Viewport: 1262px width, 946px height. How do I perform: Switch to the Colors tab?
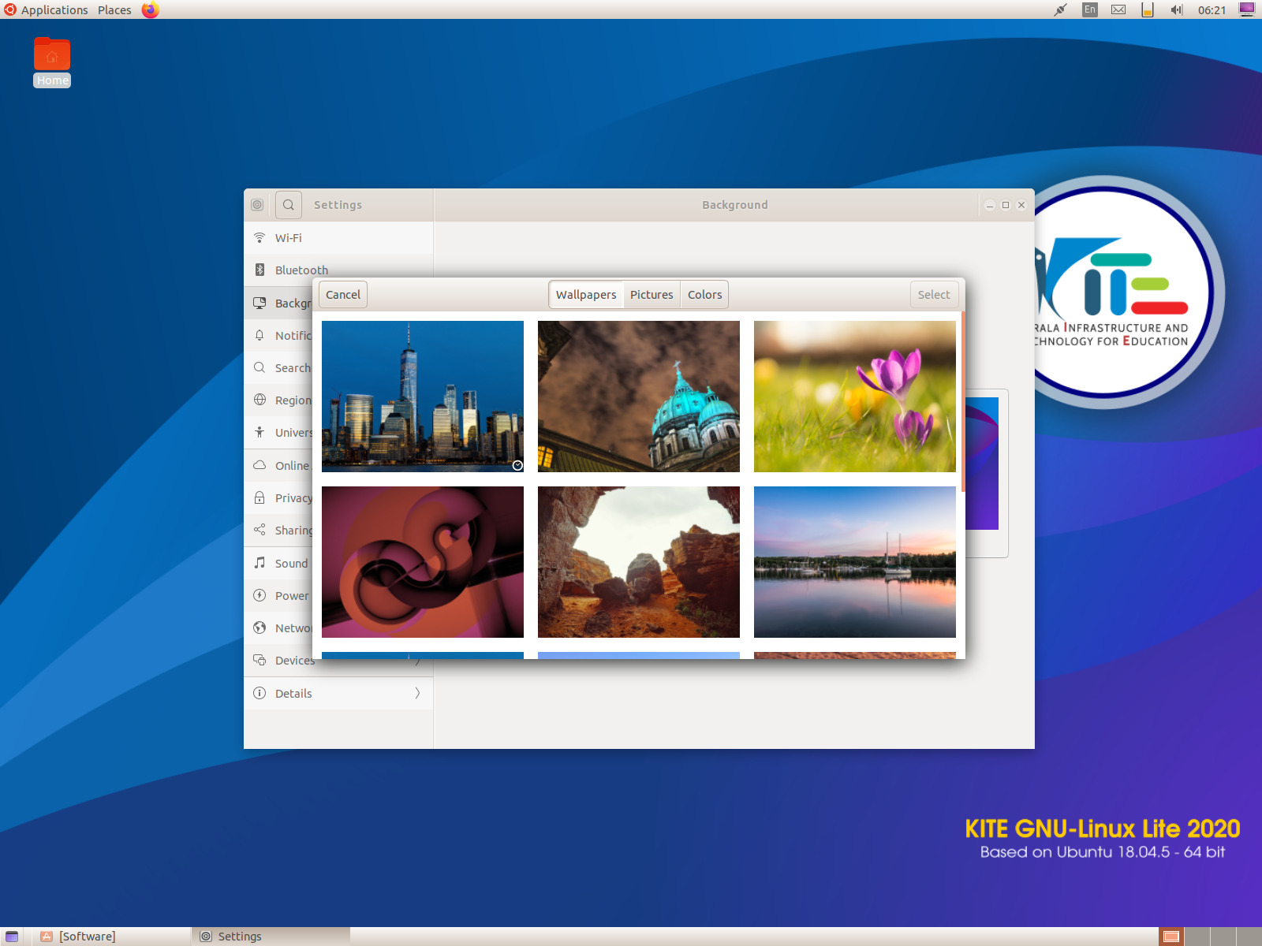(x=704, y=294)
